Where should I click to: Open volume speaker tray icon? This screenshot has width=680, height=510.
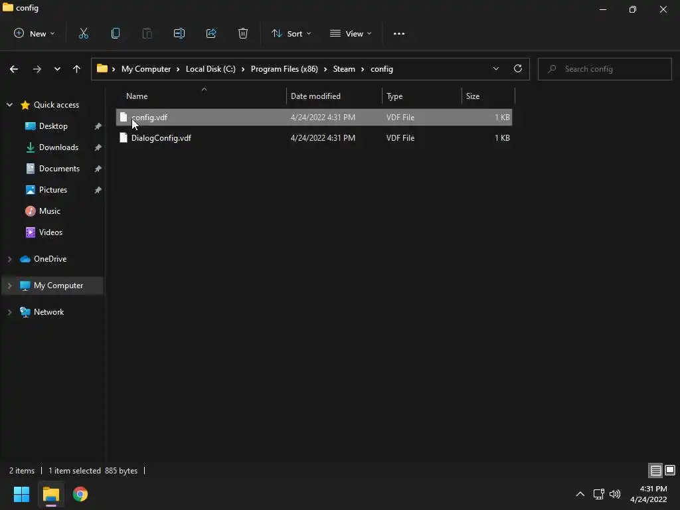click(614, 494)
